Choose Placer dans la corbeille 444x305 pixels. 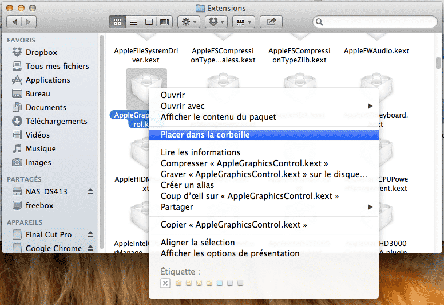pos(264,135)
